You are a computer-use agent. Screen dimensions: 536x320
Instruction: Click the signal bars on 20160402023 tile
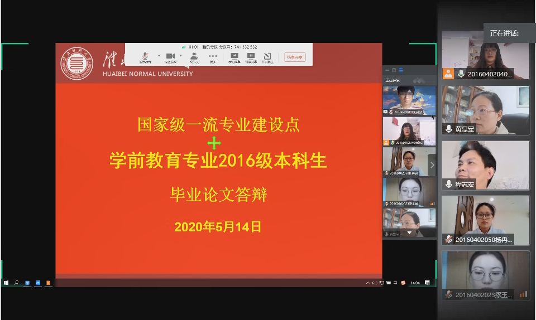click(x=523, y=294)
